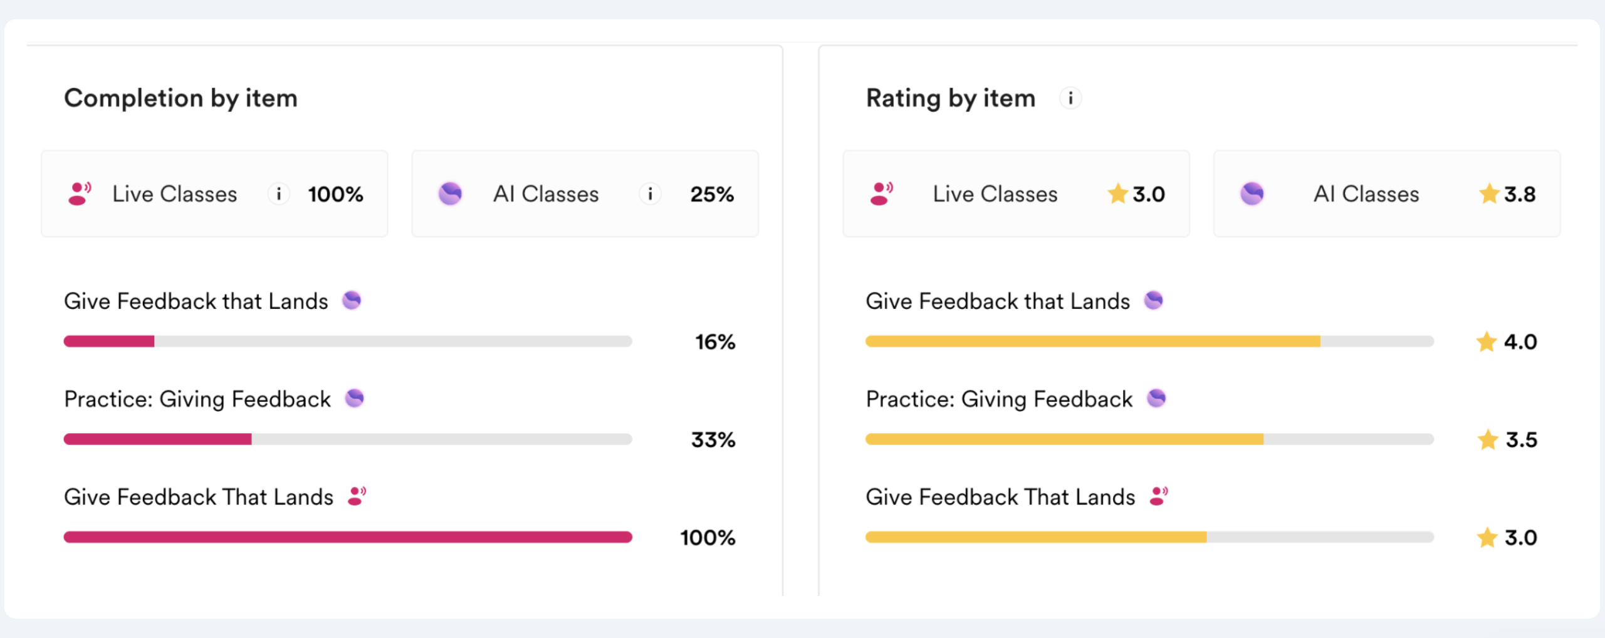Click the star beside the 4.0 rating
This screenshot has height=638, width=1605.
(1487, 342)
